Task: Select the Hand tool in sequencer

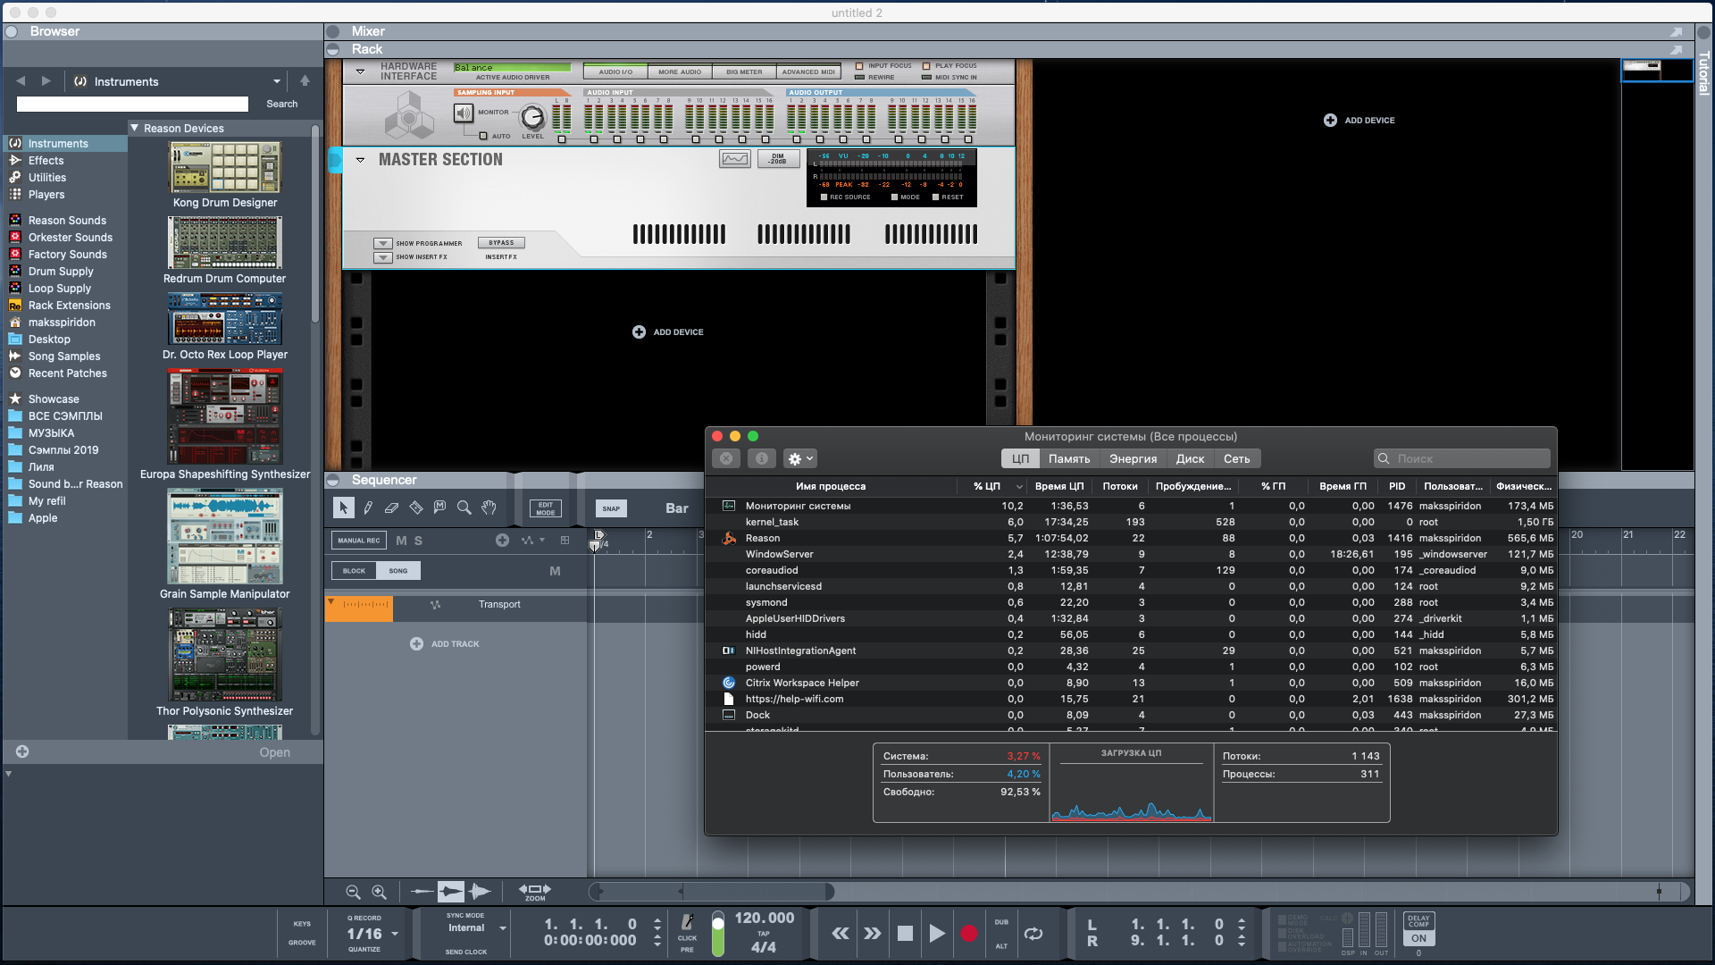Action: click(489, 508)
